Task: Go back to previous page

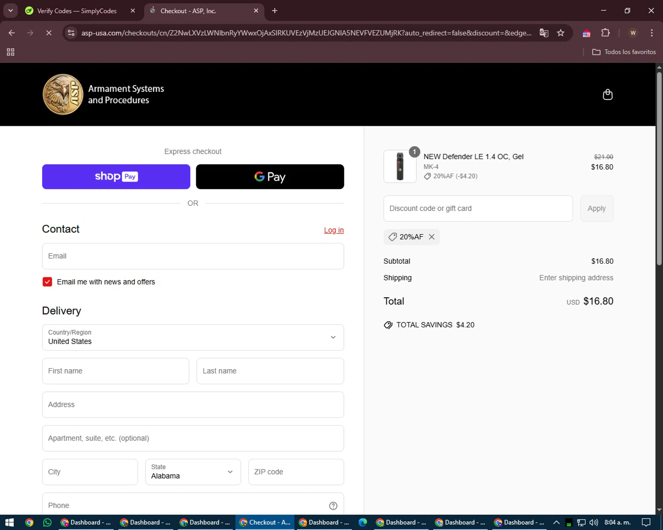Action: pos(11,33)
